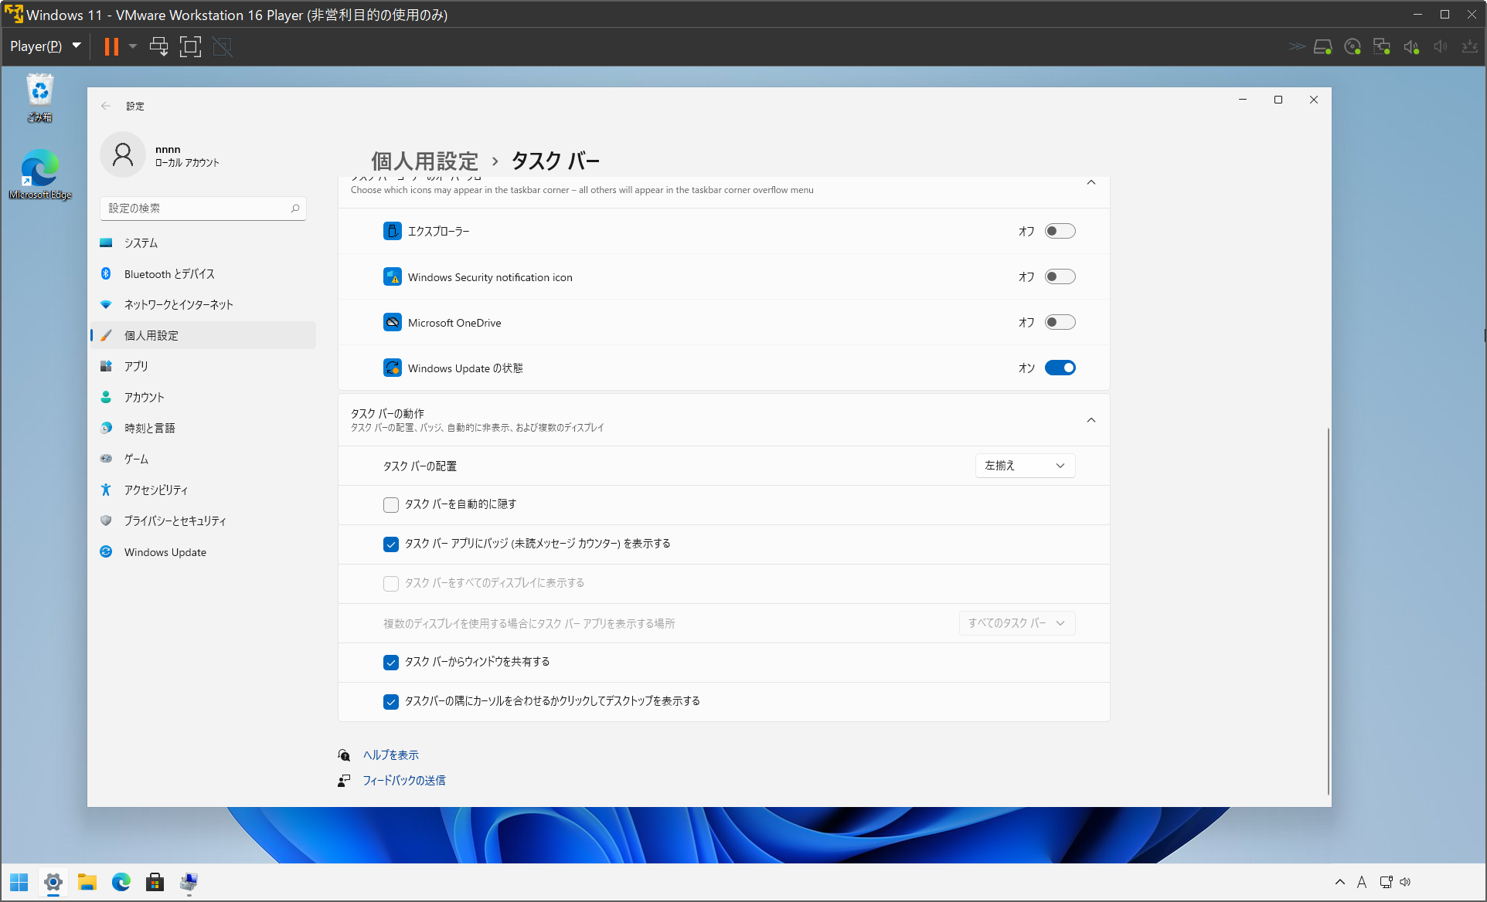Click the IME A input indicator
The width and height of the screenshot is (1487, 902).
tap(1362, 882)
